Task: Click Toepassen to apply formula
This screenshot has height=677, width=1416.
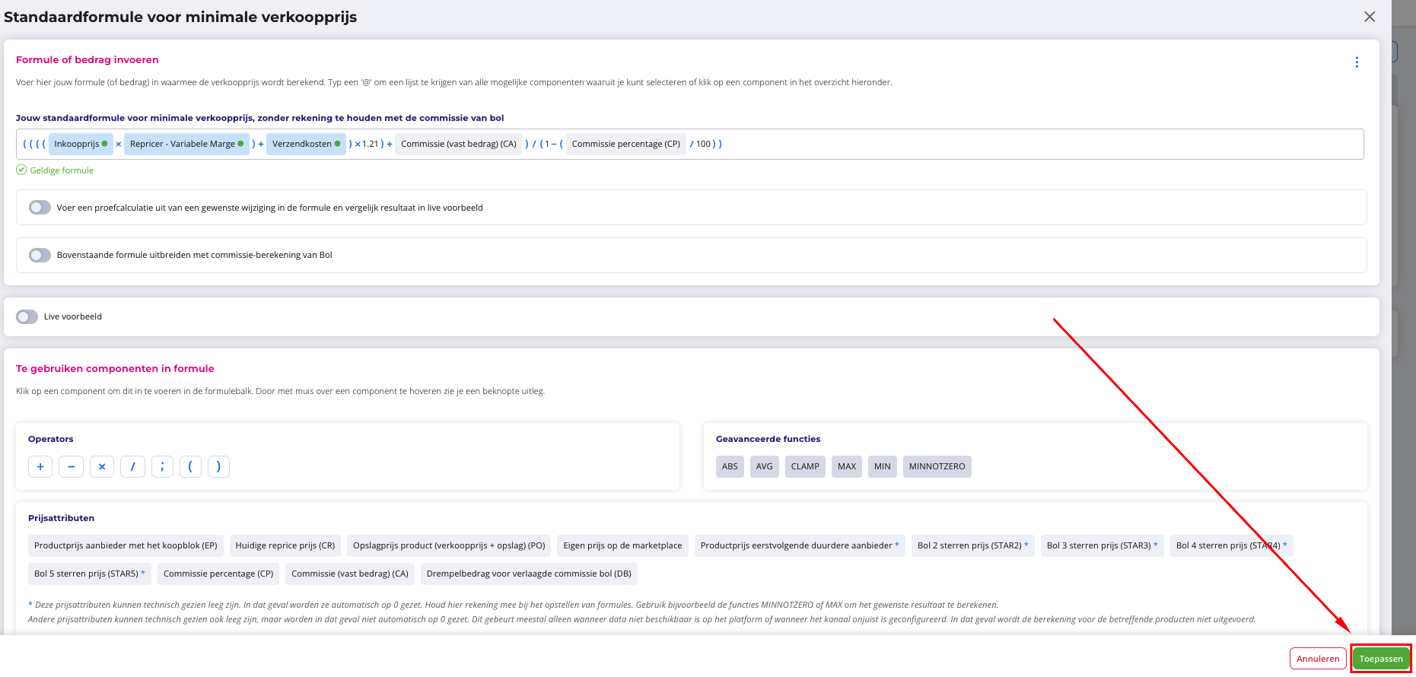Action: point(1381,659)
